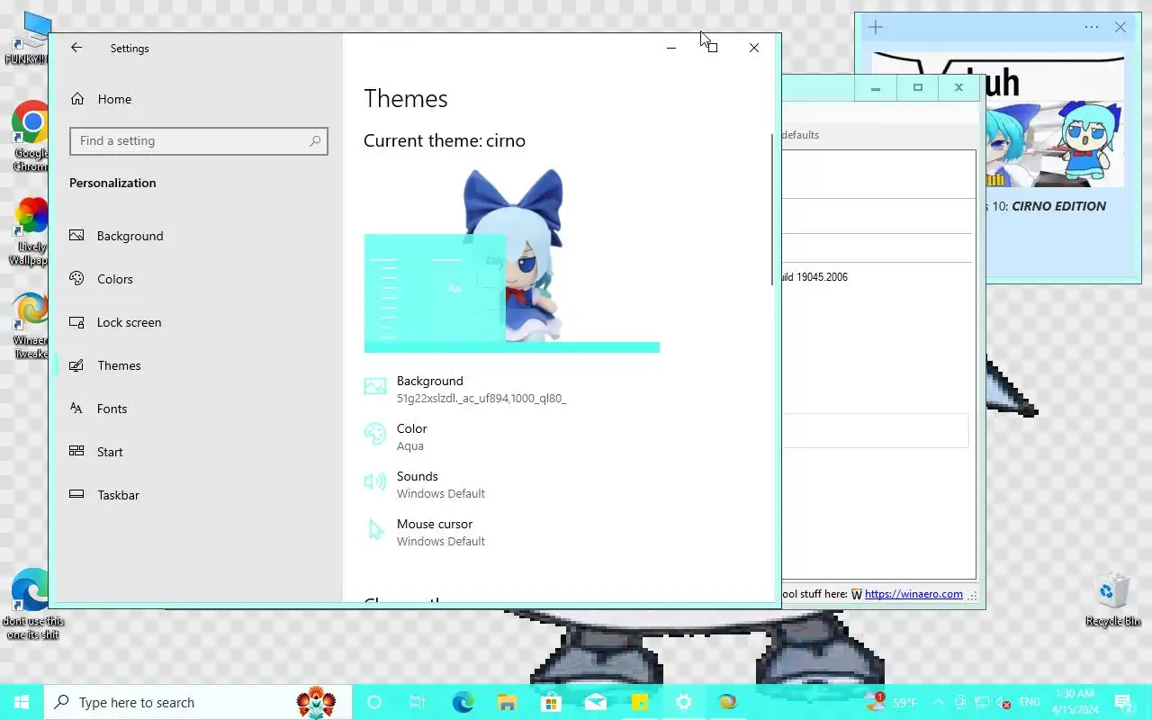Screen dimensions: 1152x720
Task: Select the FUNKY!! computer desktop icon
Action: pyautogui.click(x=27, y=38)
